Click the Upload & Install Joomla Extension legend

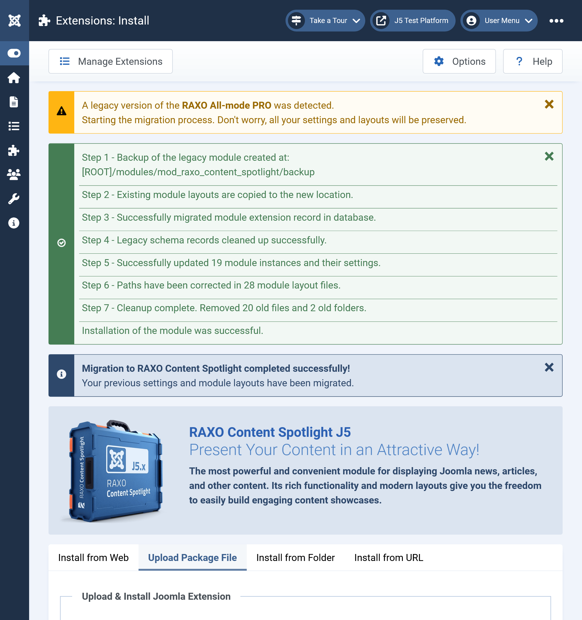pyautogui.click(x=156, y=597)
